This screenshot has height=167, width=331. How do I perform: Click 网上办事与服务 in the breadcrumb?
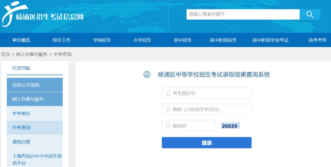32,54
